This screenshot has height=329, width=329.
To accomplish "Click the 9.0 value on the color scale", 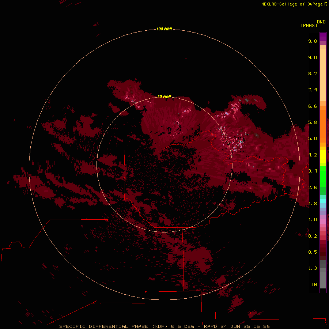I will coord(313,57).
